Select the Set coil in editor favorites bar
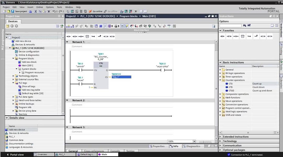 106,36
